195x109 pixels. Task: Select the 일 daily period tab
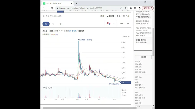(x=46, y=24)
